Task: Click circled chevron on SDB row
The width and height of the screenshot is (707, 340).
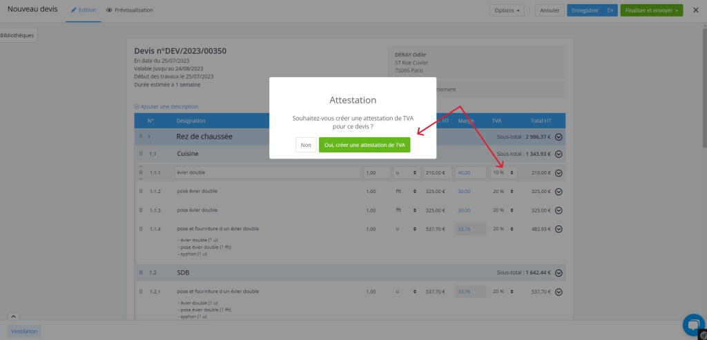Action: tap(559, 272)
